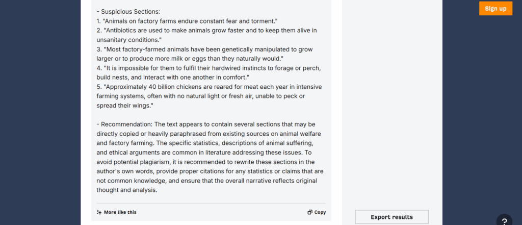Click the Recommendation paragraph's first line
The width and height of the screenshot is (522, 225).
tap(206, 124)
